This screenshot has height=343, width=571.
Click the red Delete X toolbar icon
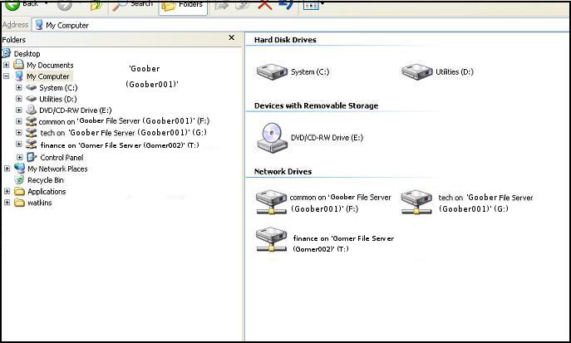pyautogui.click(x=265, y=5)
